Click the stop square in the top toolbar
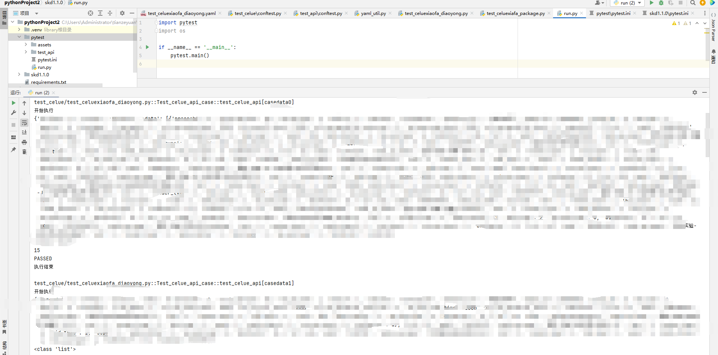This screenshot has width=718, height=355. pos(681,3)
